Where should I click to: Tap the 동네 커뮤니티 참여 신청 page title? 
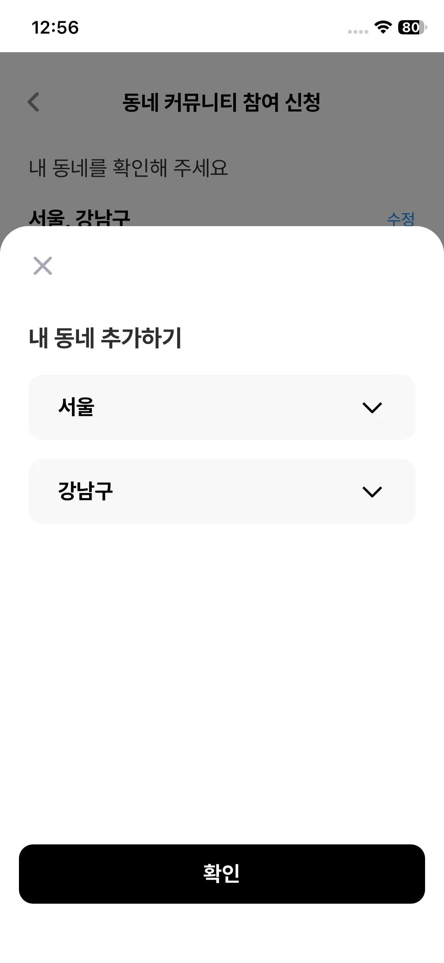click(x=221, y=102)
